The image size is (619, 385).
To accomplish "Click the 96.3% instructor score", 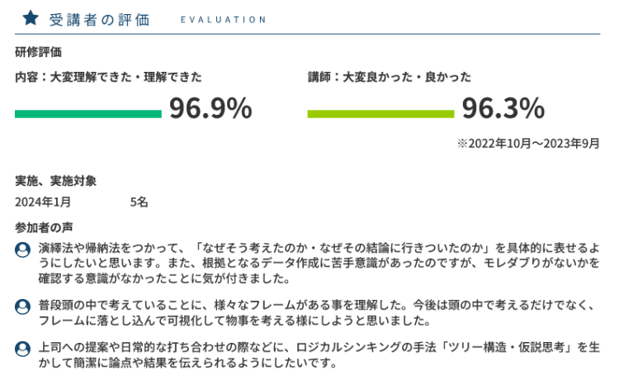I will pyautogui.click(x=503, y=108).
